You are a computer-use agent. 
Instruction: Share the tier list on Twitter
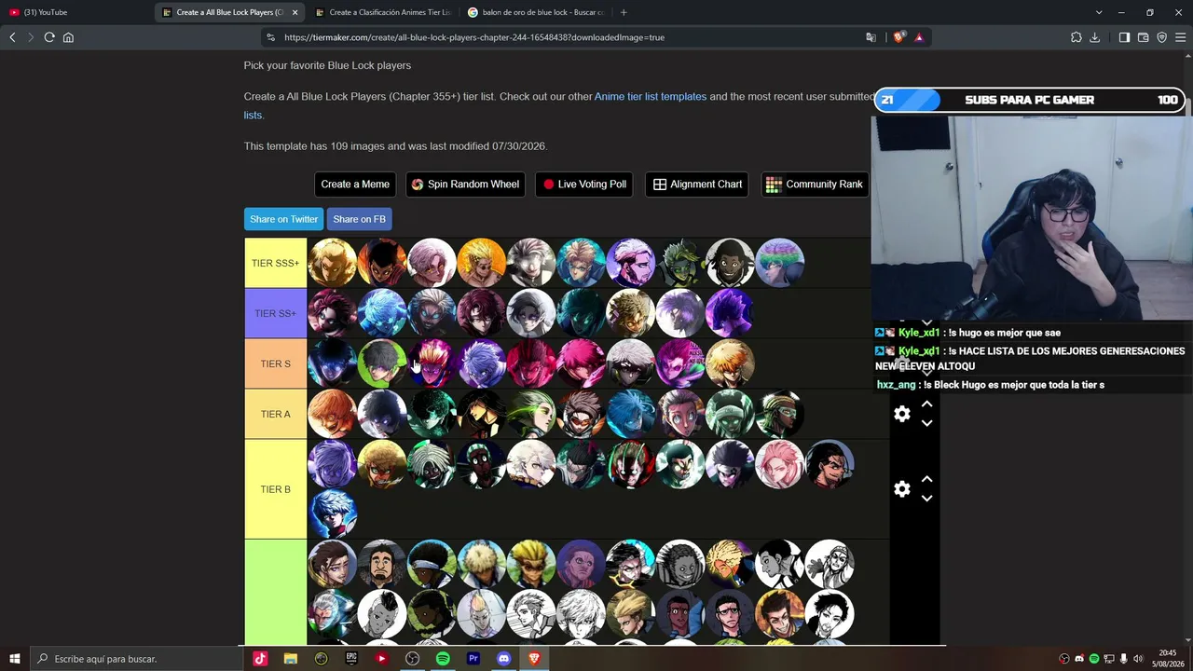click(x=284, y=219)
